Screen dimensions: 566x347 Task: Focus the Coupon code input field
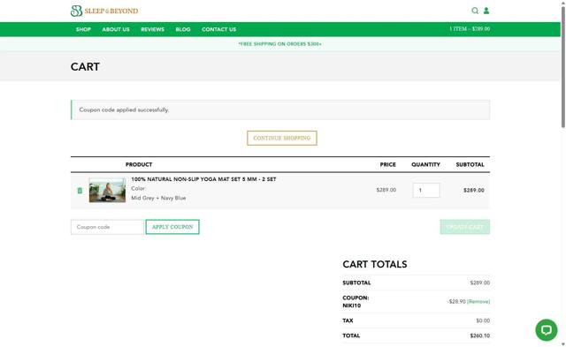107,227
